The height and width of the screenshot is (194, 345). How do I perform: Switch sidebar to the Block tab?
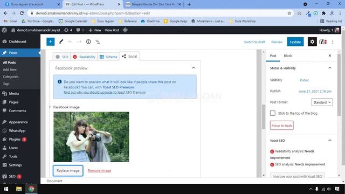tap(287, 56)
